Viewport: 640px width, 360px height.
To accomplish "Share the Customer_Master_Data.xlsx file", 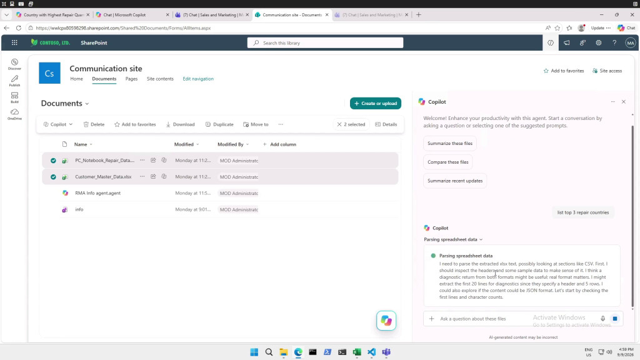I will pos(153,177).
